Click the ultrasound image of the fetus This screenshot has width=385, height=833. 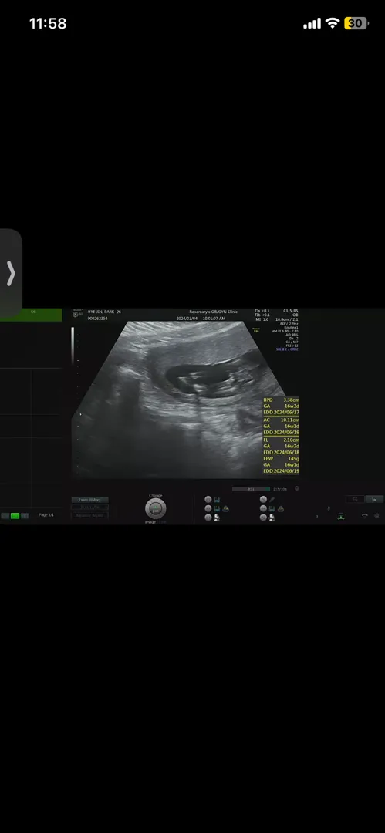click(181, 399)
